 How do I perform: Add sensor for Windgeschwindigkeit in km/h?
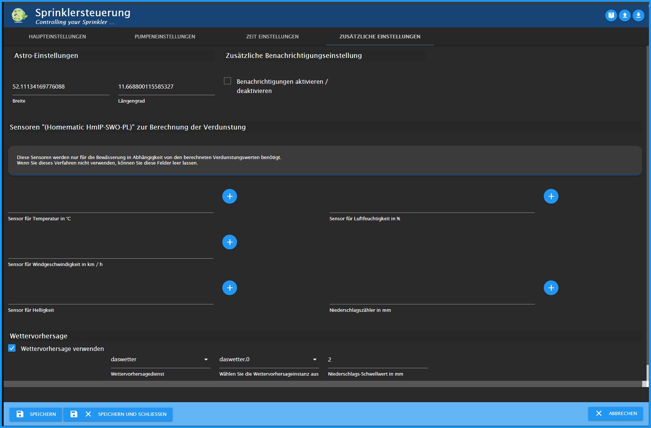(229, 242)
